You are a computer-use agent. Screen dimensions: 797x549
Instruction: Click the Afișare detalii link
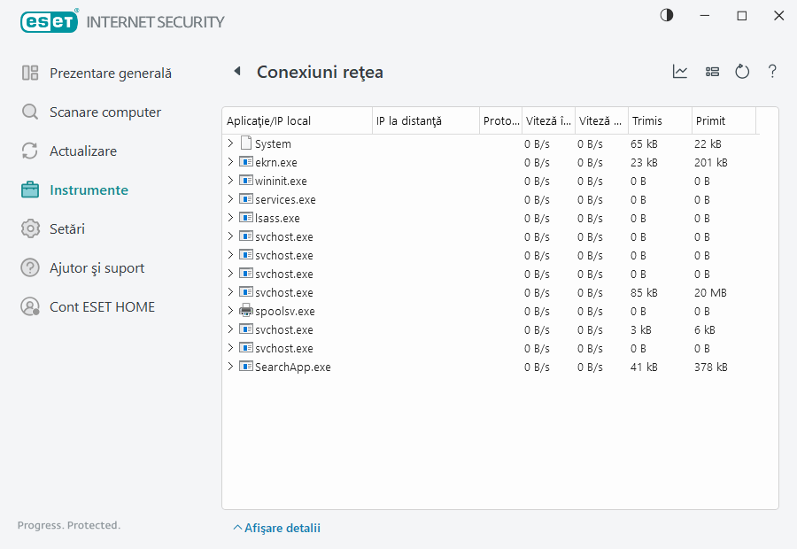pos(276,528)
